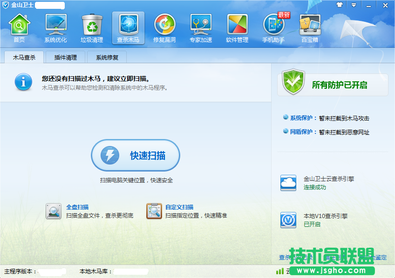Open the 首页 home icon
Screen dimensions: 395x278
click(19, 28)
